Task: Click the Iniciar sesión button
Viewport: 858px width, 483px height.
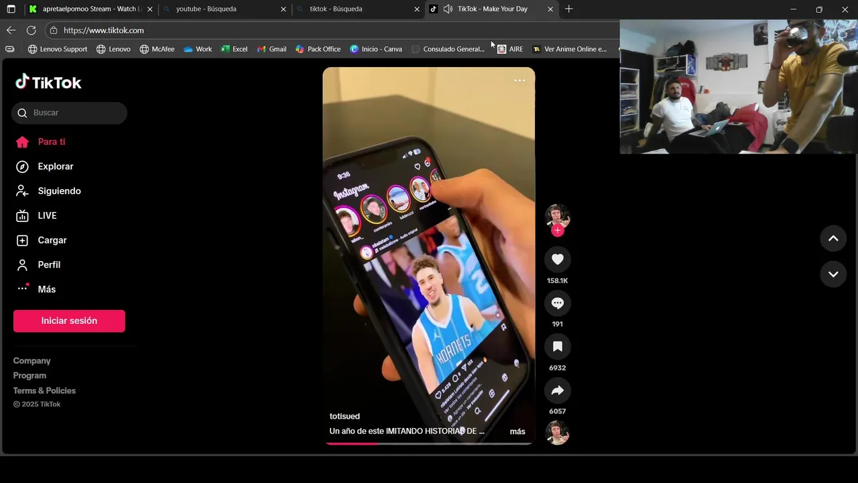Action: (x=69, y=321)
